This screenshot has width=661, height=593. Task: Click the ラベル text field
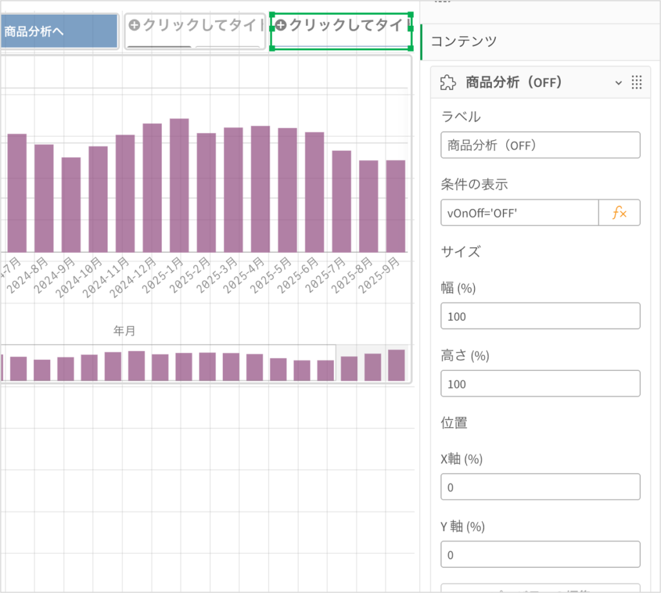point(540,145)
